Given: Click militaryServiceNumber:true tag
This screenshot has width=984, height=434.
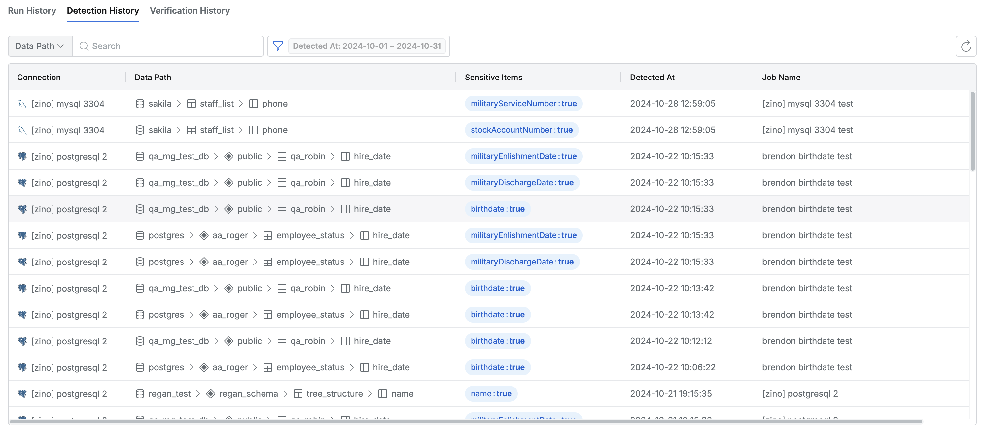Looking at the screenshot, I should point(523,104).
